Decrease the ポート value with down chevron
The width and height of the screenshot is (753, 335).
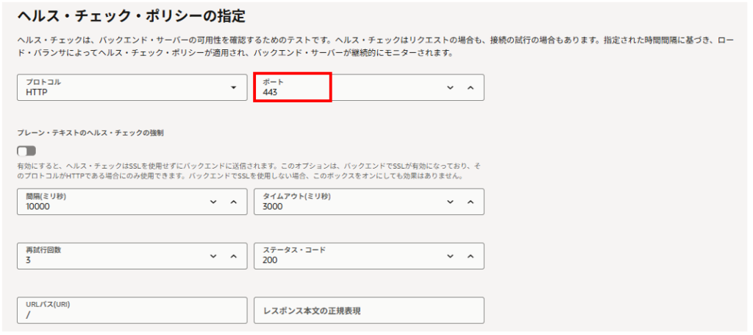point(450,88)
